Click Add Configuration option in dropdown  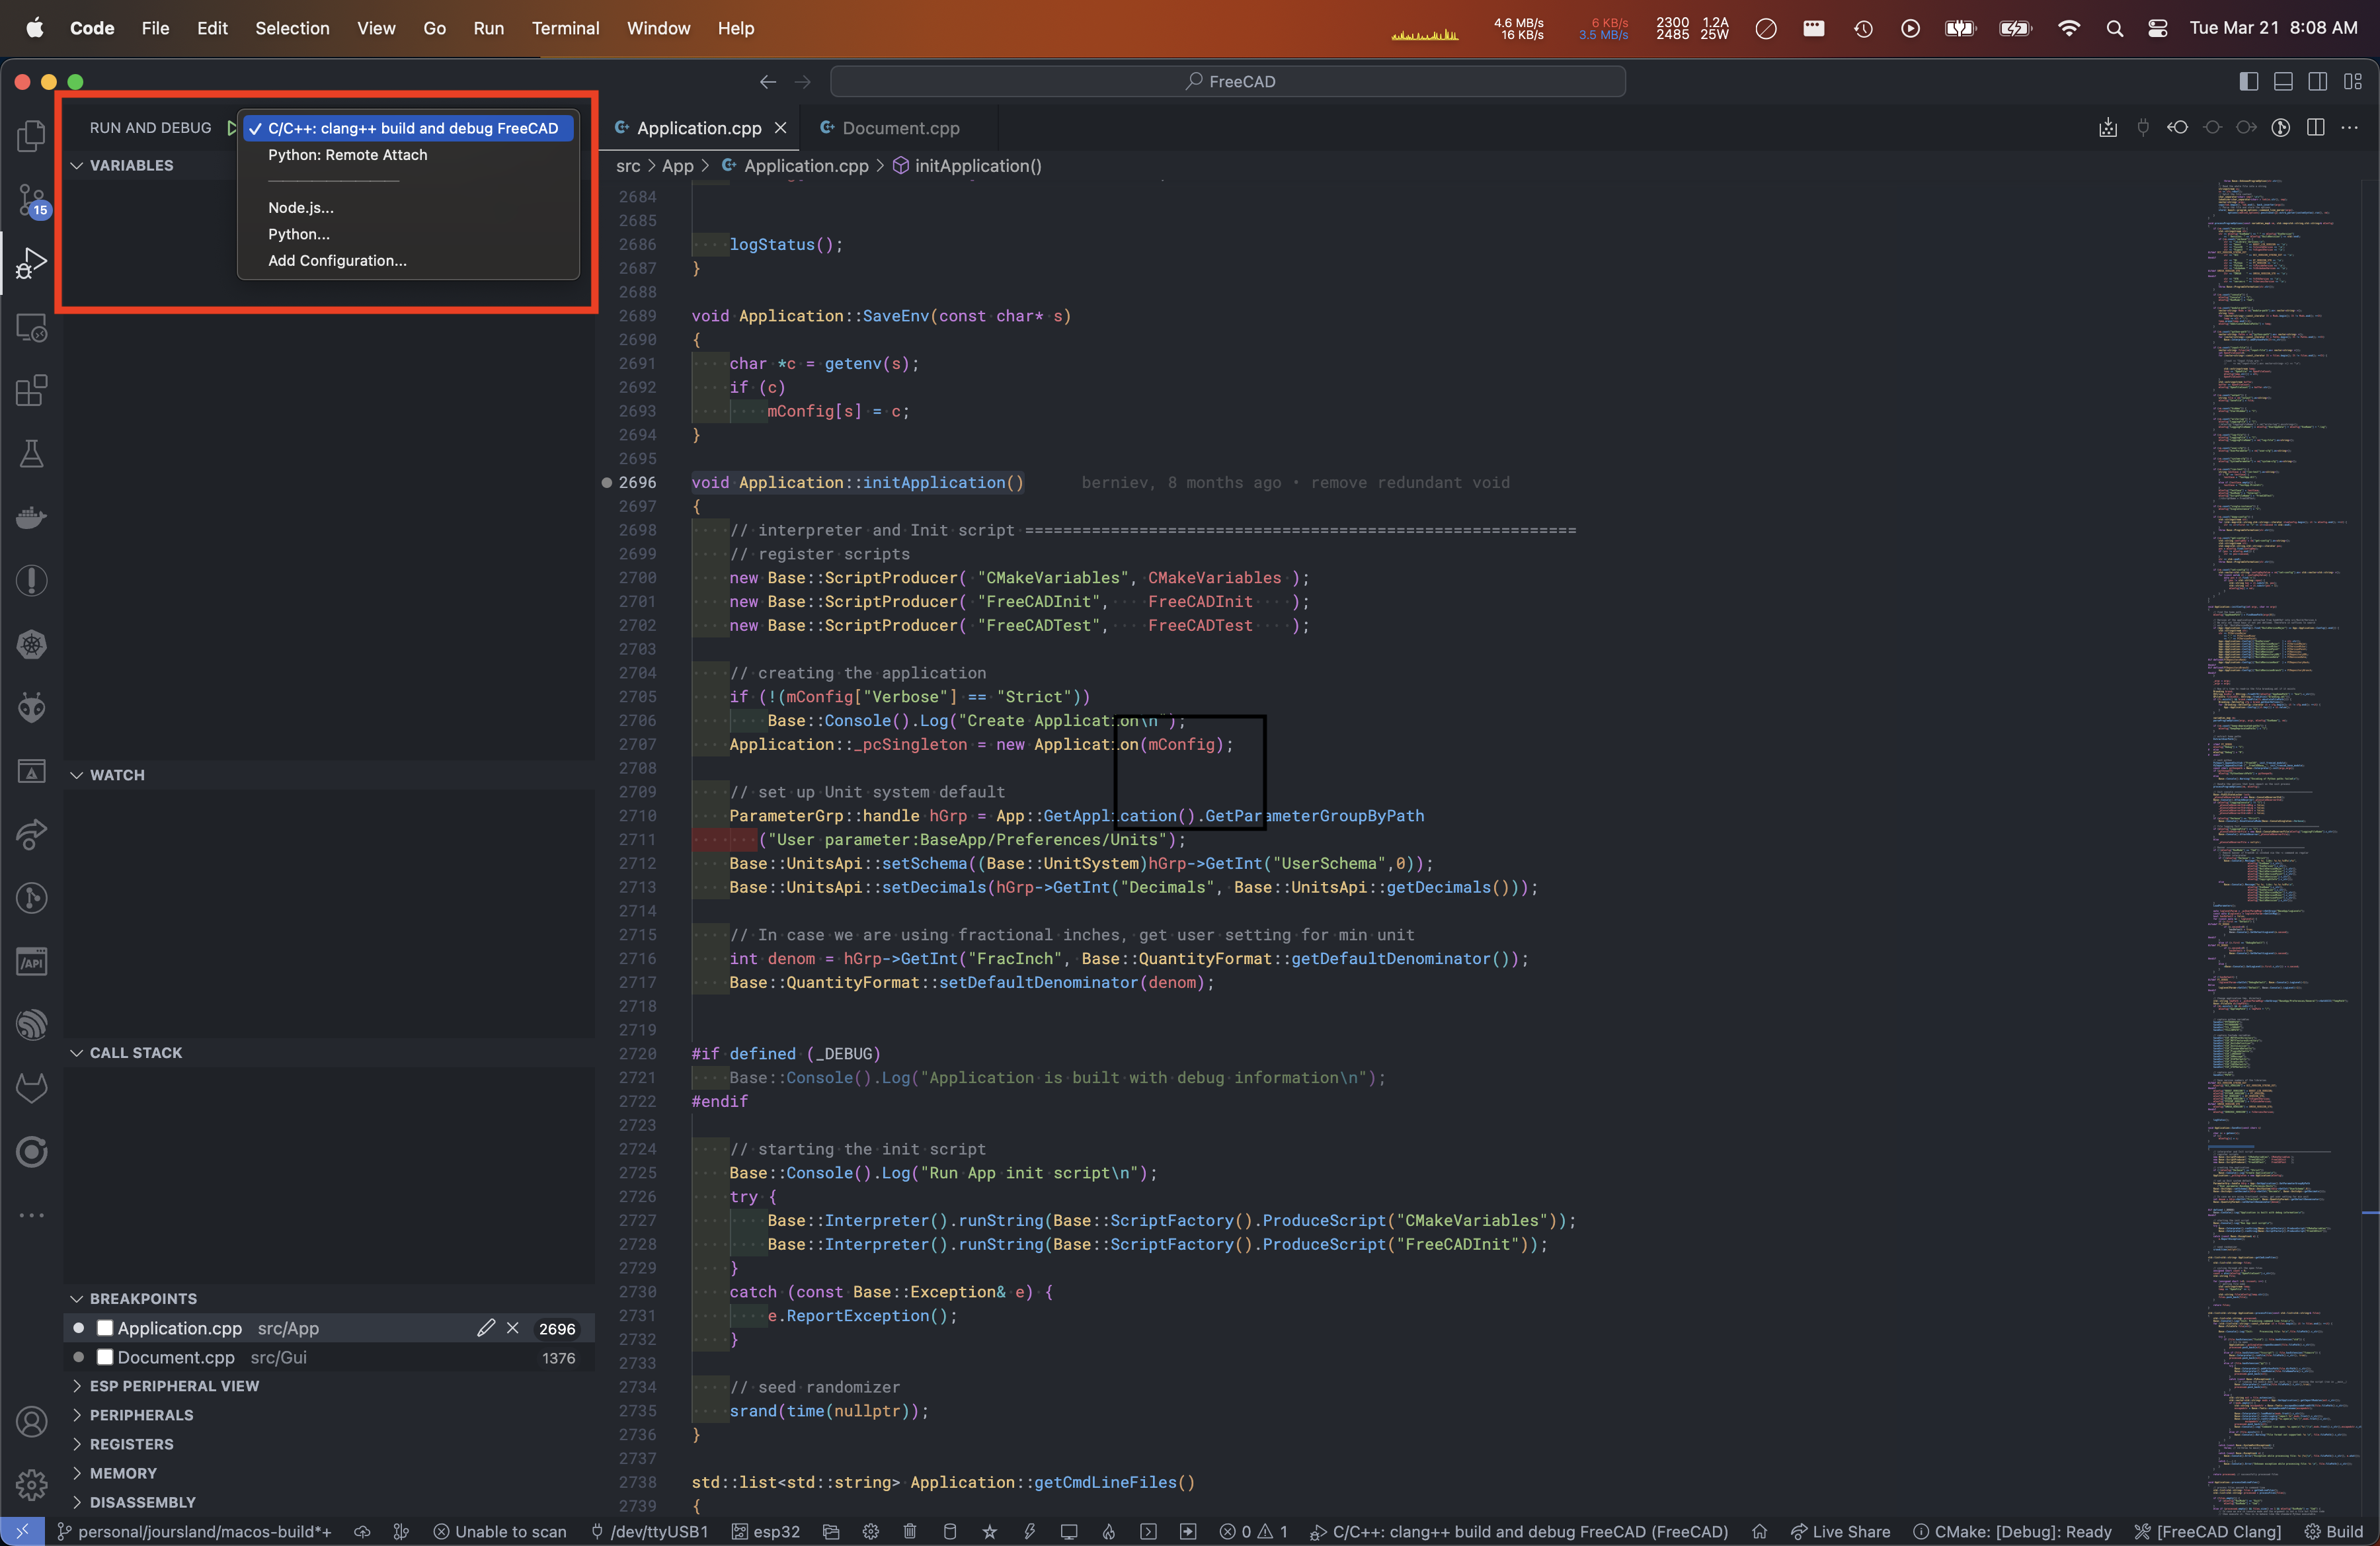(x=337, y=261)
